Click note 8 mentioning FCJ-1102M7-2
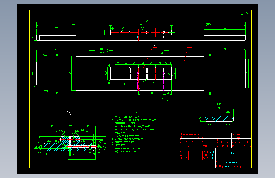Viewport: 275px width, 178px height. coord(129,150)
